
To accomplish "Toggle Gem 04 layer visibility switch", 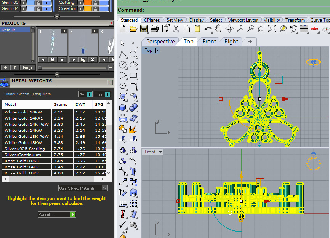I will [47, 9].
